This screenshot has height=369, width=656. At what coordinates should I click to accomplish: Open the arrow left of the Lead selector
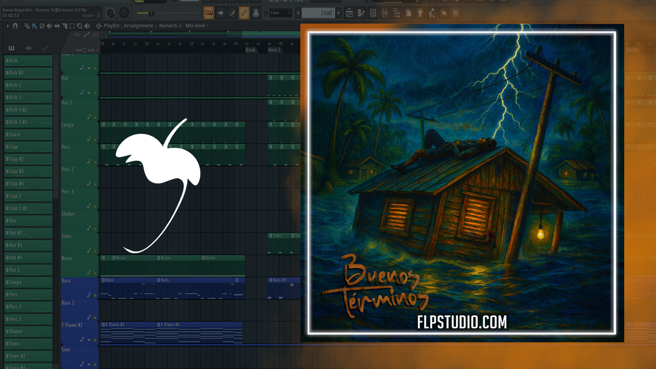tap(298, 13)
